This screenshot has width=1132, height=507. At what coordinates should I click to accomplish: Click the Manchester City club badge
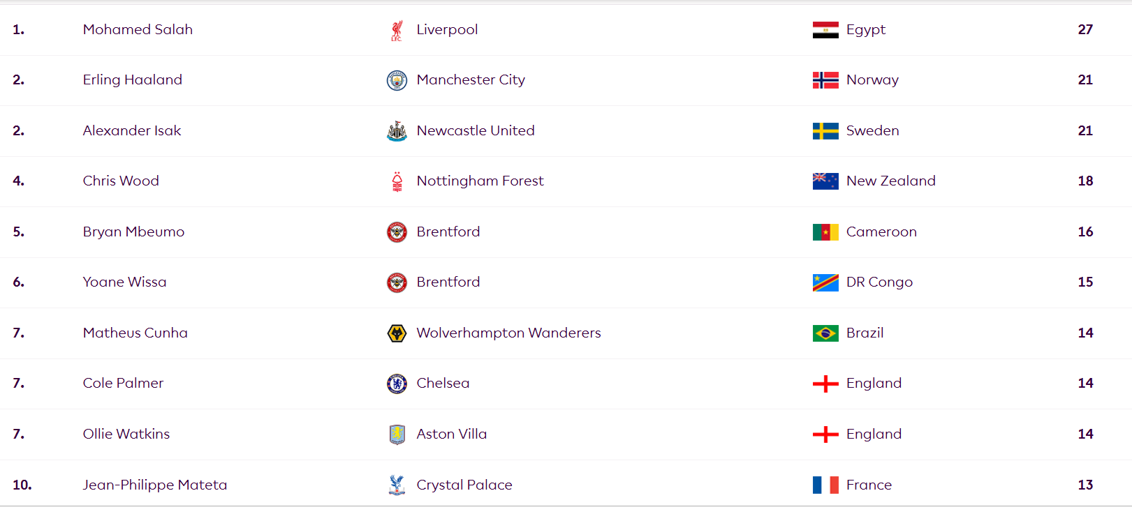pyautogui.click(x=397, y=80)
